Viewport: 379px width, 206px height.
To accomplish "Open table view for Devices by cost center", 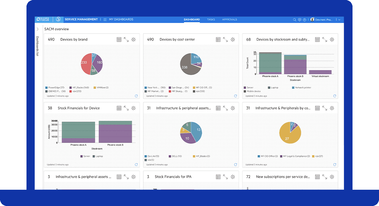I will pos(218,40).
